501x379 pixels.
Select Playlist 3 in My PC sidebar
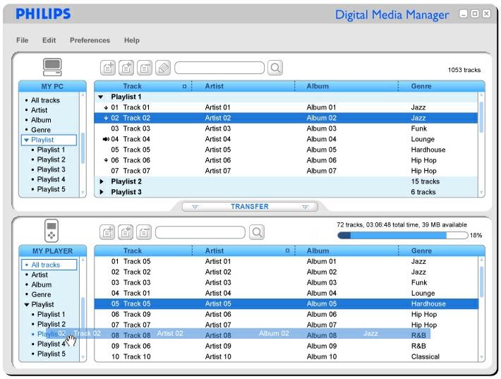click(x=51, y=169)
